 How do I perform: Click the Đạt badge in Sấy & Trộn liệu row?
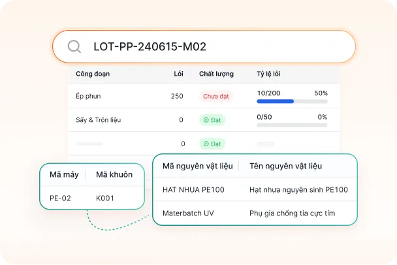(212, 120)
